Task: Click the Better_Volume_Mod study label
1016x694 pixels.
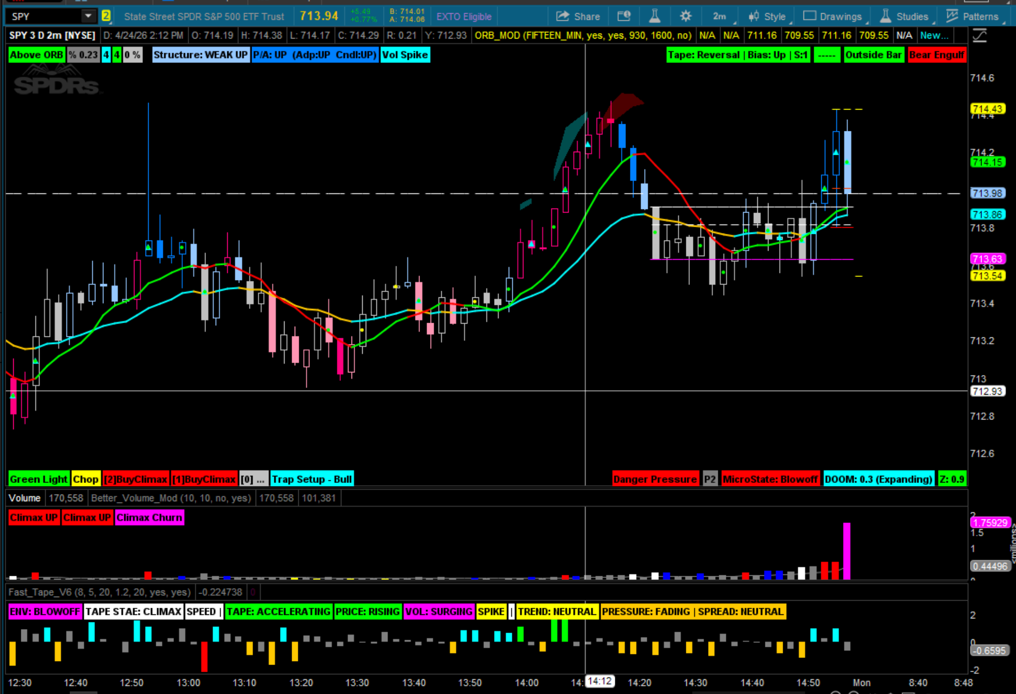Action: click(170, 498)
